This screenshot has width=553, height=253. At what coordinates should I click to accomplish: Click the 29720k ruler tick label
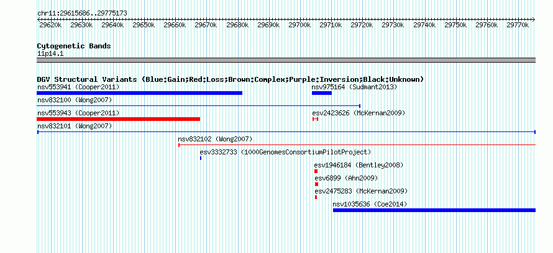(x=362, y=25)
